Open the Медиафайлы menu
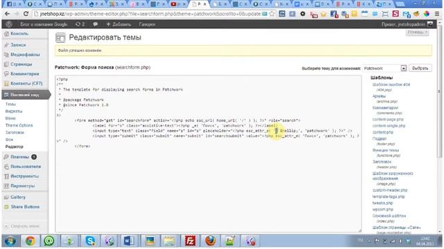Image resolution: width=444 pixels, height=249 pixels. [25, 54]
